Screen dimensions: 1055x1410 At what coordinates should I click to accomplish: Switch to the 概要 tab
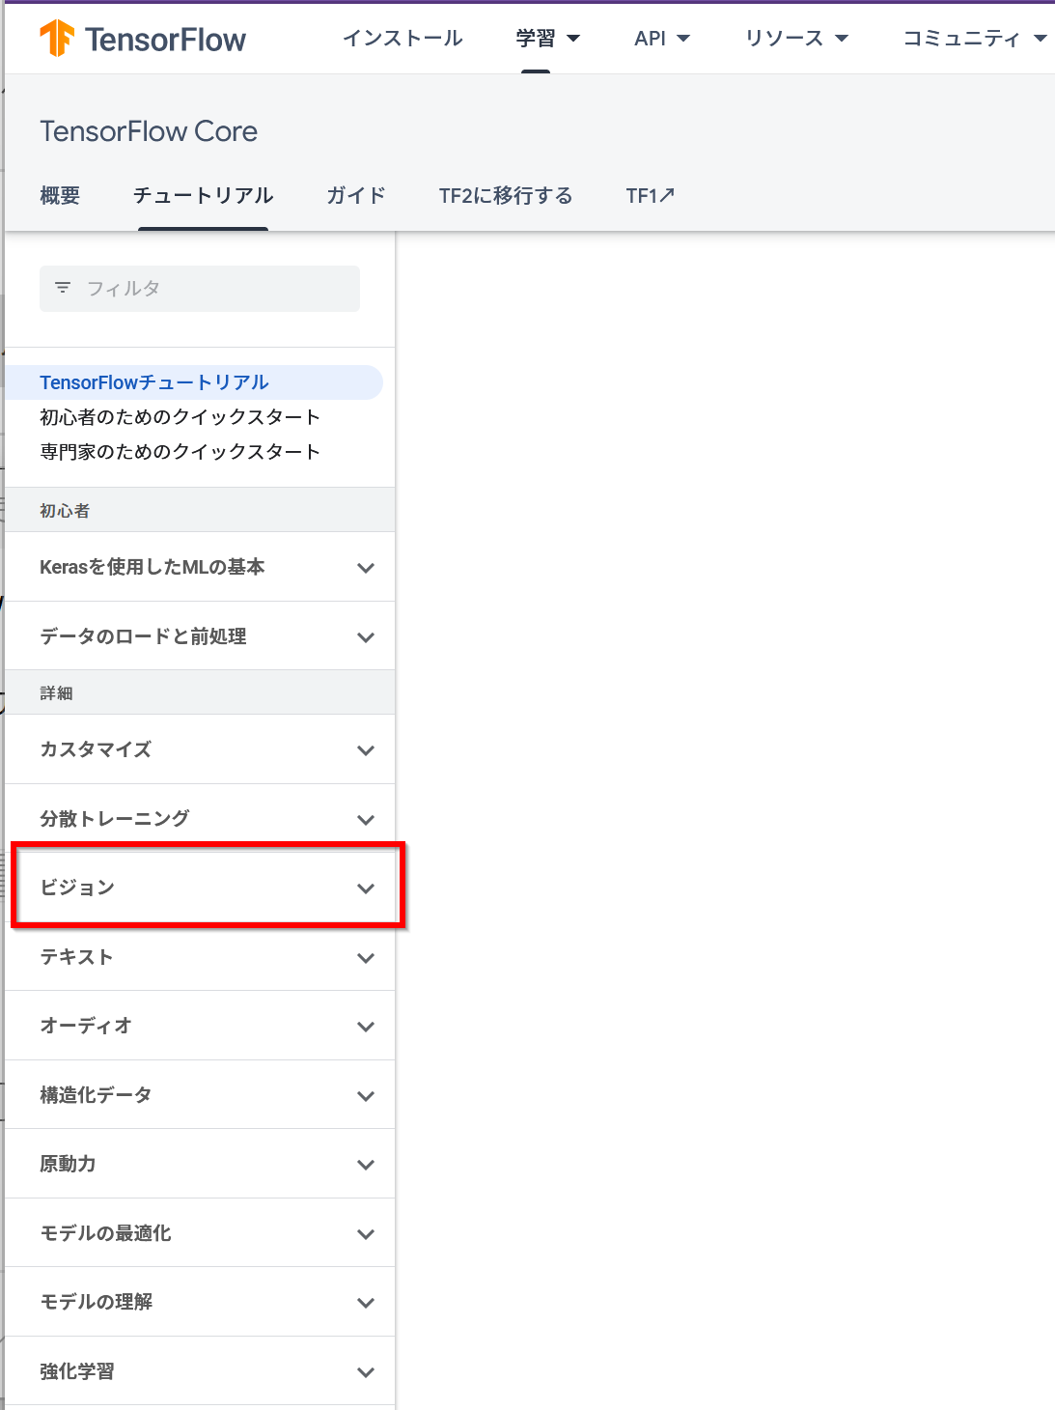tap(60, 196)
